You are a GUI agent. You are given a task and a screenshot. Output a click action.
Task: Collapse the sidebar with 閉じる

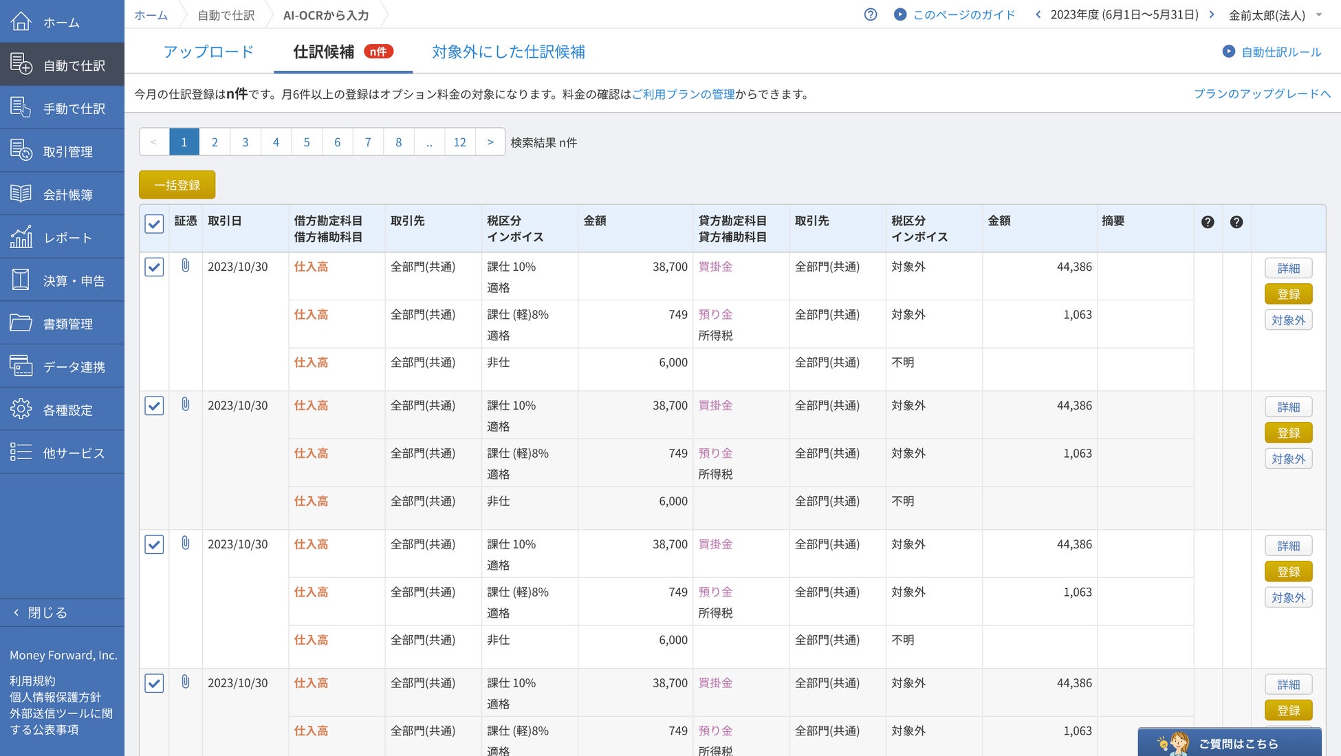(x=40, y=612)
